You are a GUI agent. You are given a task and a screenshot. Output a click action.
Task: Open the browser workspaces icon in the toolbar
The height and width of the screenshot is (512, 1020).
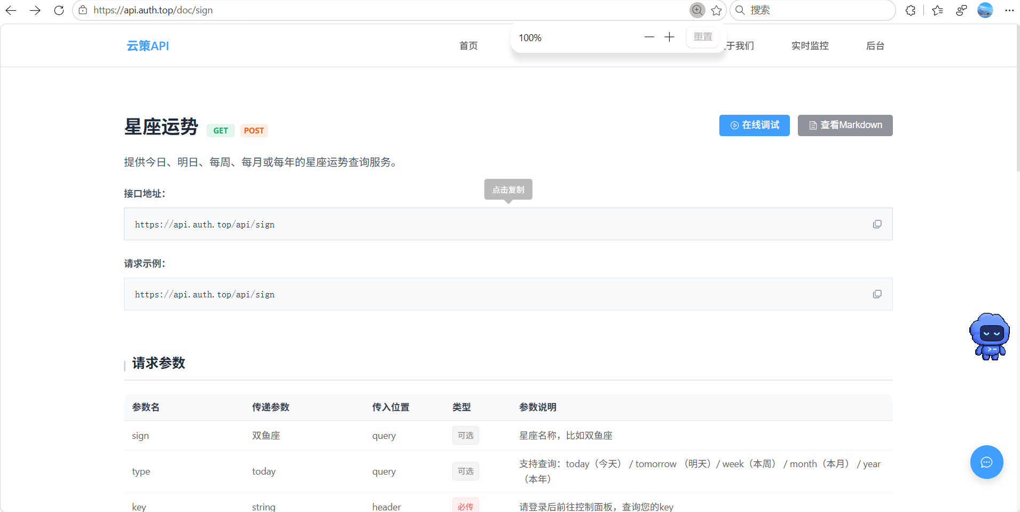click(x=961, y=10)
